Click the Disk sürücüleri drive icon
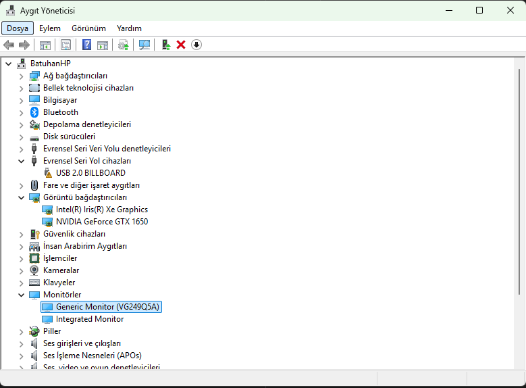The width and height of the screenshot is (526, 388). click(x=34, y=137)
